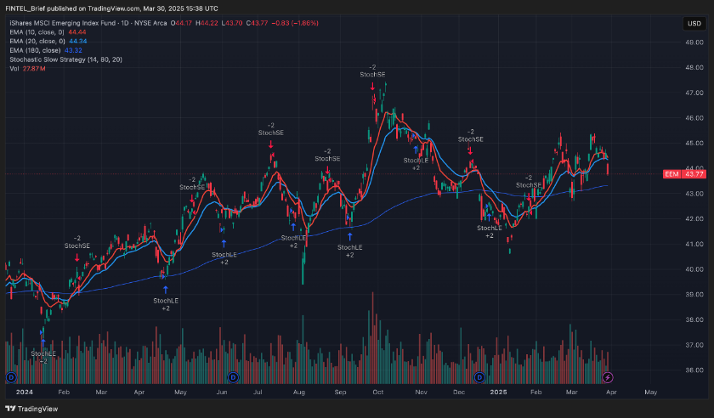Click the 38.00 price axis label
Screen dimensions: 714x418
click(x=694, y=319)
